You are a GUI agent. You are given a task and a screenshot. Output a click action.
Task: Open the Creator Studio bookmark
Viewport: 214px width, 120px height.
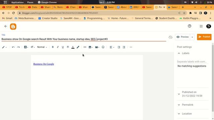(48, 18)
